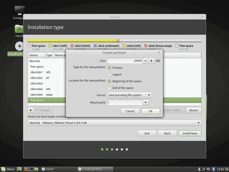Click the Bluetooth tray icon

coord(214,169)
